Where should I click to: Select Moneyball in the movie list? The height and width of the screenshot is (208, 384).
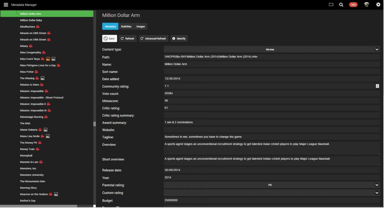[26, 156]
